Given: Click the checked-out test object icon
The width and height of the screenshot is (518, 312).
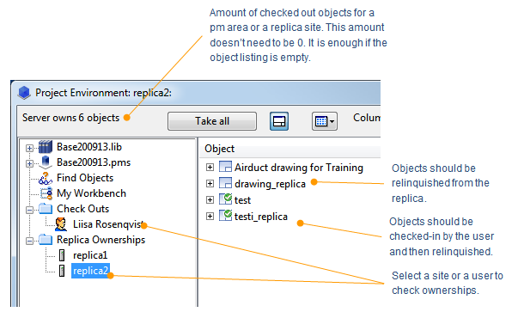Looking at the screenshot, I should [x=225, y=199].
